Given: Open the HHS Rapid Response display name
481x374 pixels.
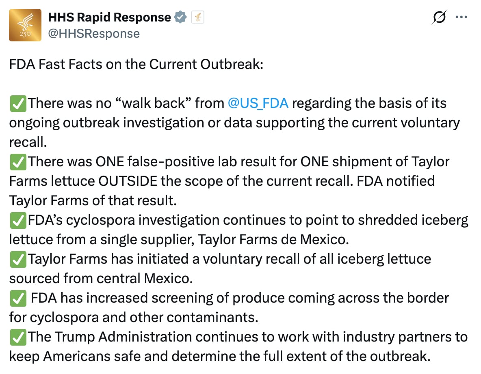Looking at the screenshot, I should click(x=110, y=17).
